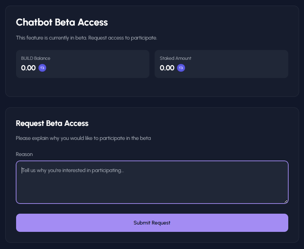Click the token icon beside BUILD Balance
Image resolution: width=304 pixels, height=249 pixels.
(42, 68)
